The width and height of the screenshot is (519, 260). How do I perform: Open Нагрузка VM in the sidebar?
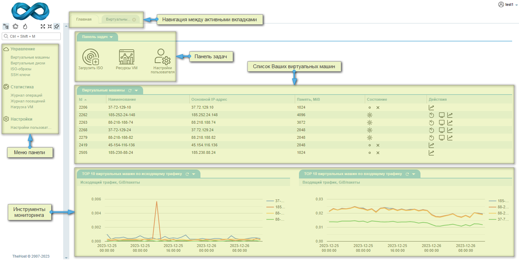tap(22, 107)
